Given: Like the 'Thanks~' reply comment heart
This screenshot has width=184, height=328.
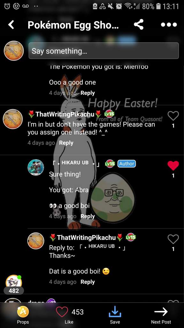Looking at the screenshot, I should point(173,239).
